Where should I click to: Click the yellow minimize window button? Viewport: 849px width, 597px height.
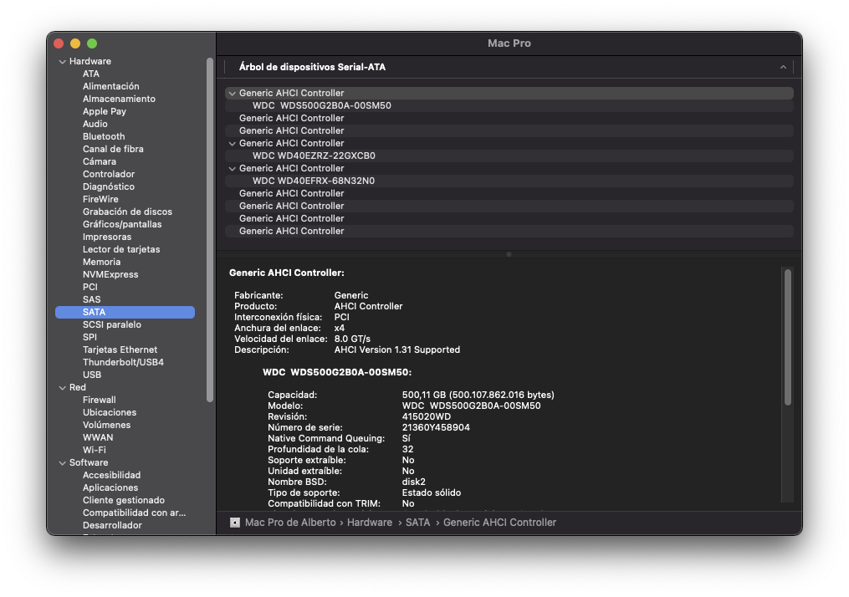(75, 43)
